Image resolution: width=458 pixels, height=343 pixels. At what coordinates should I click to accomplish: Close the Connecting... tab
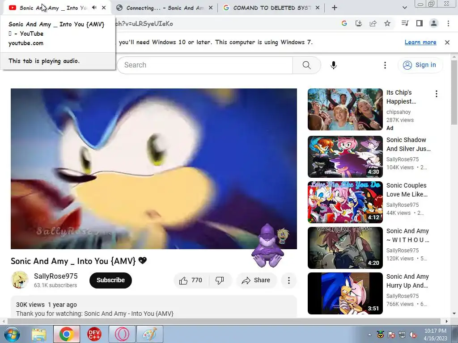point(211,8)
